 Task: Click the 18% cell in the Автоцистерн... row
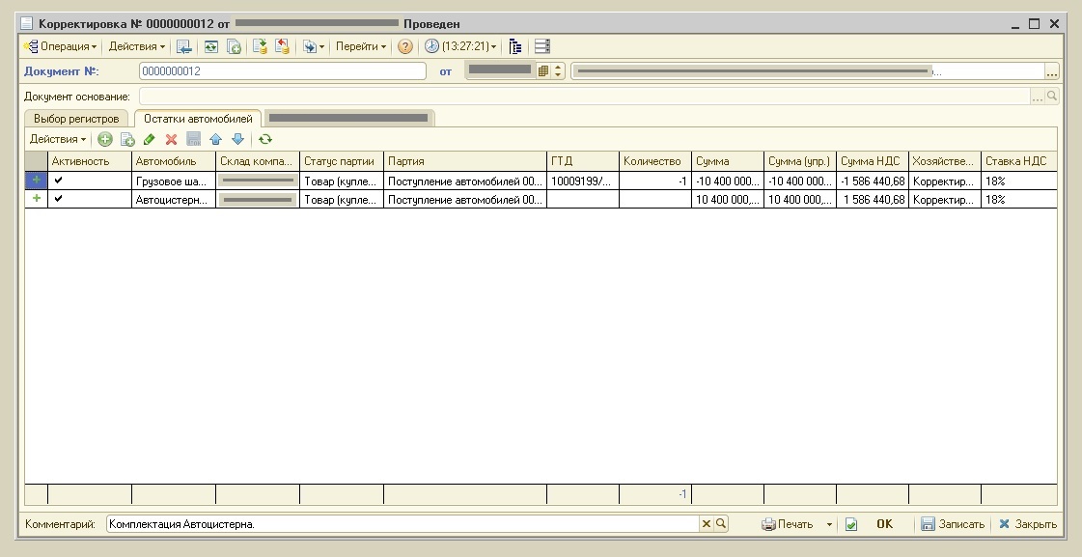coord(1018,199)
